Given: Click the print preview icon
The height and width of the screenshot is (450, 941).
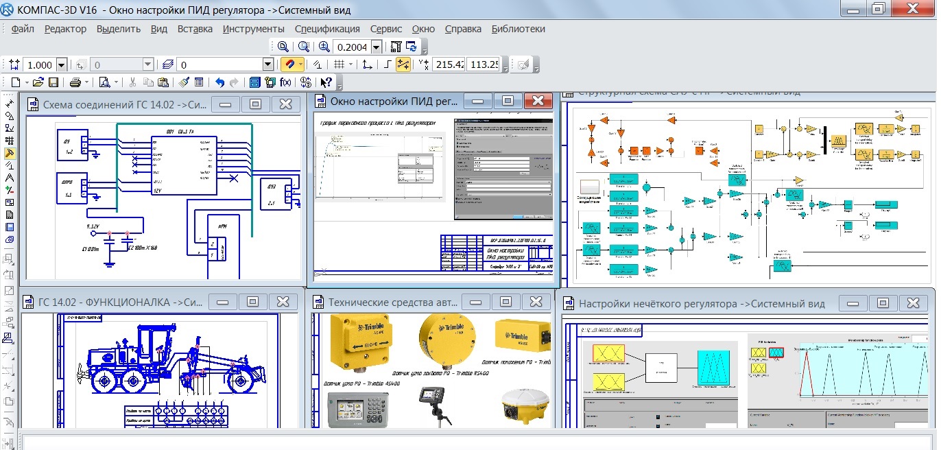Looking at the screenshot, I should (105, 82).
